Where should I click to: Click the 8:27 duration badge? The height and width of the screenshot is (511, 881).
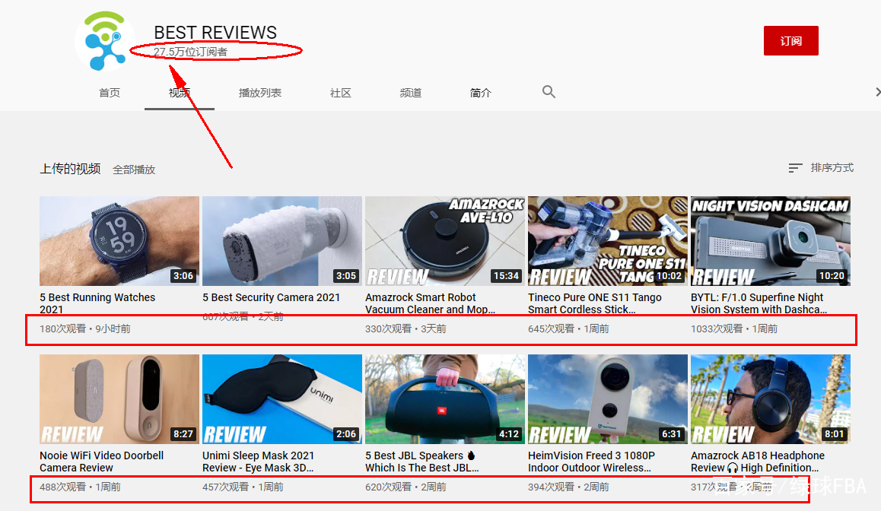click(x=183, y=434)
